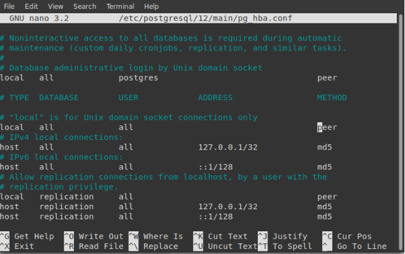Open the Edit menu
The image size is (405, 254).
(31, 6)
